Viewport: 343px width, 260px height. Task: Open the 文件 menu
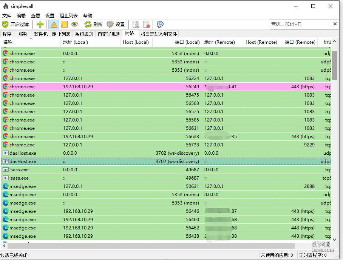pyautogui.click(x=7, y=16)
